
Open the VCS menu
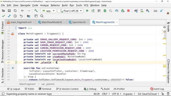point(86,5)
